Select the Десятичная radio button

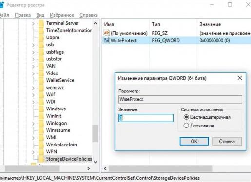(186, 126)
